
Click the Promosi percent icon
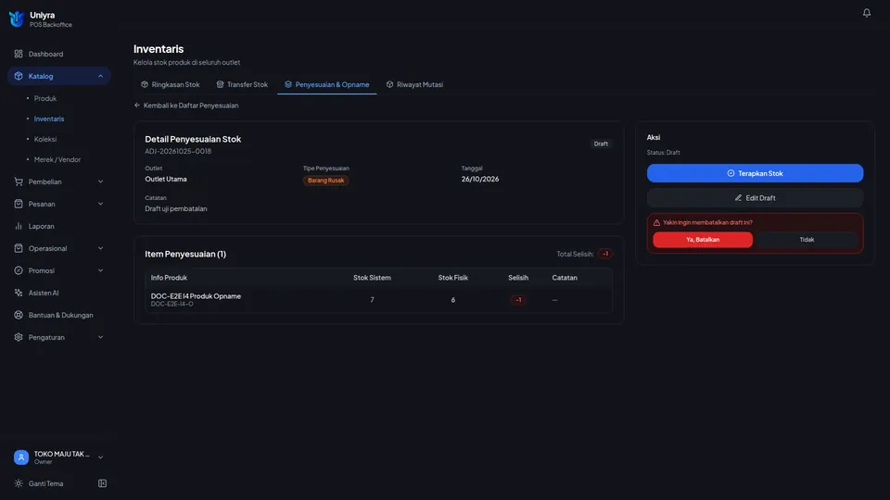(x=19, y=270)
